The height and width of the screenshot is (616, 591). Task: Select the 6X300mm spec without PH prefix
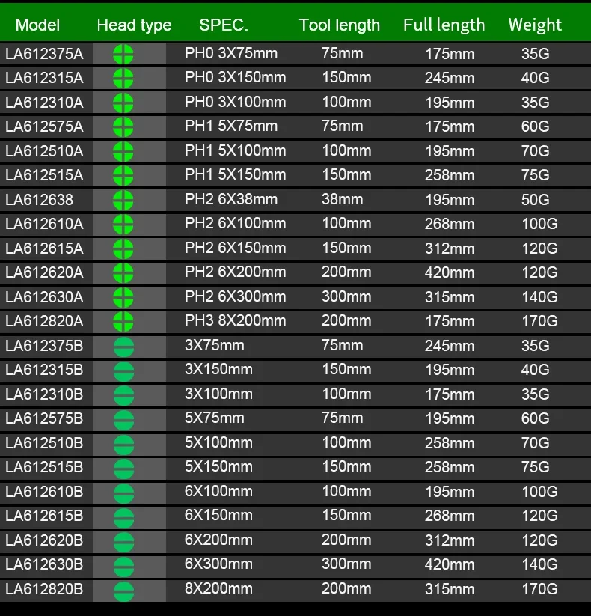(x=218, y=564)
